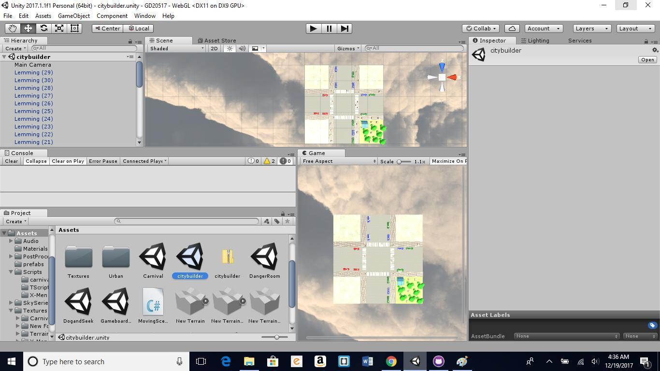Open the Cloud services icon

pyautogui.click(x=512, y=29)
